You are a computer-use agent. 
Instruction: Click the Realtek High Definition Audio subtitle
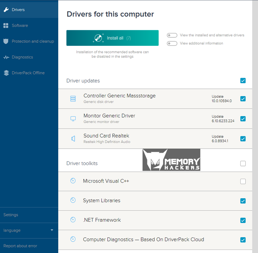[107, 142]
